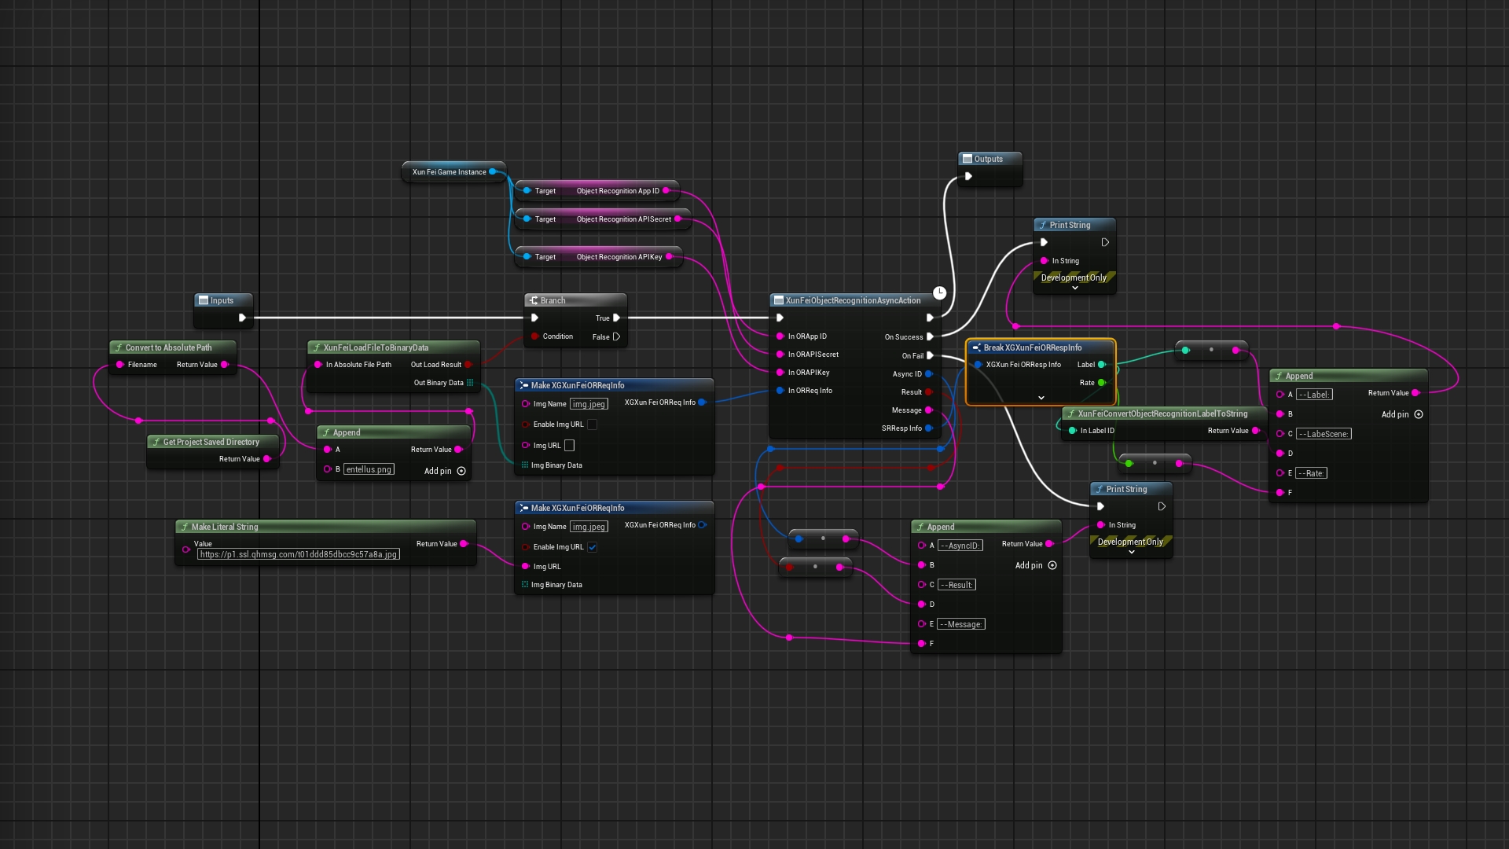This screenshot has width=1509, height=849.
Task: Click the On Fail exec pin
Action: click(931, 355)
